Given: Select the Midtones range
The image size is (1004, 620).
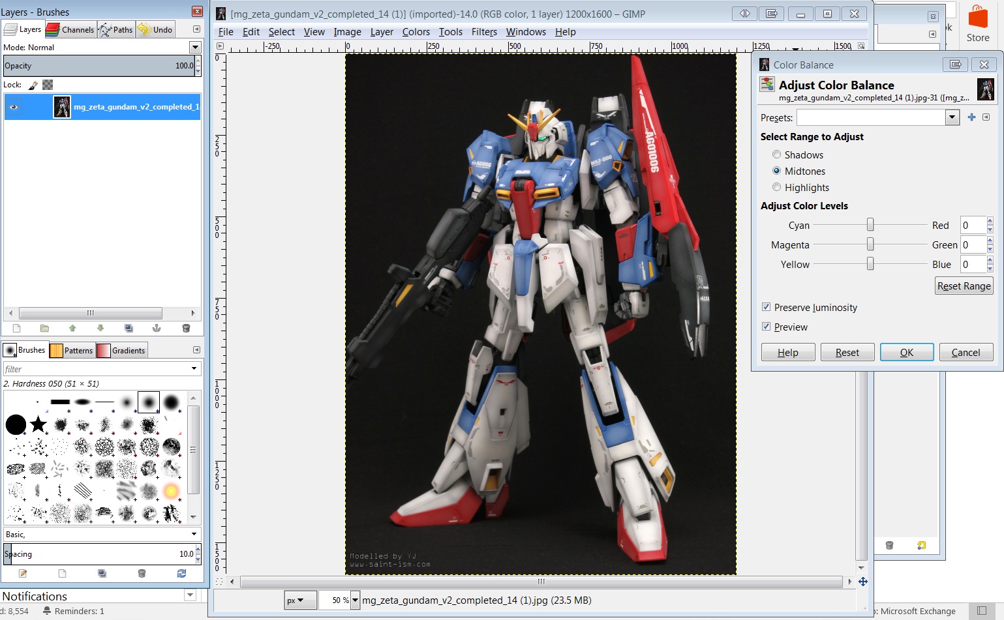Looking at the screenshot, I should click(776, 171).
